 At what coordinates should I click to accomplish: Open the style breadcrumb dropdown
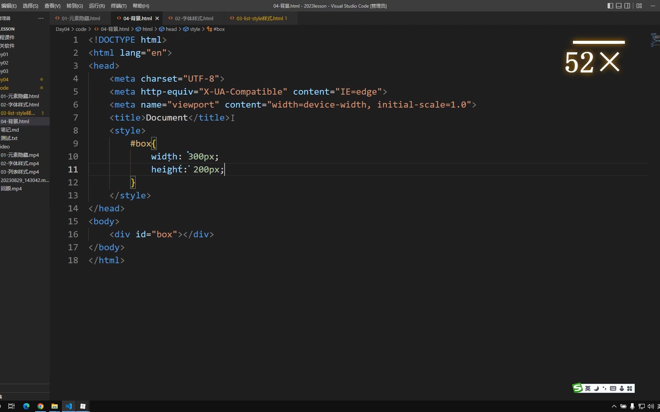(x=194, y=29)
